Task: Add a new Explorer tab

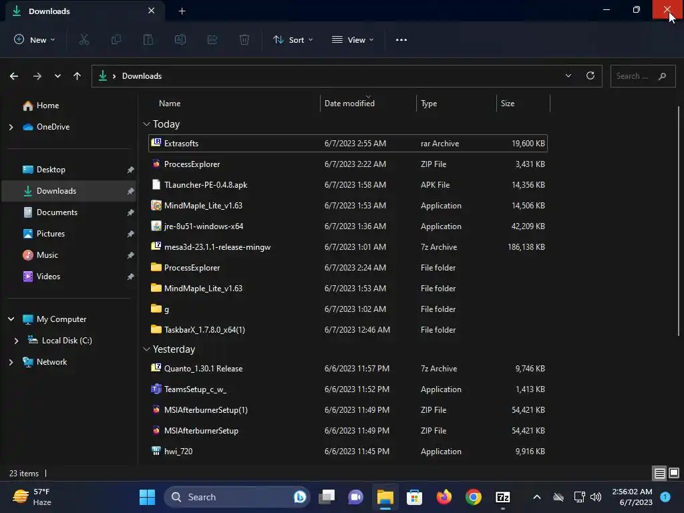Action: pos(182,11)
